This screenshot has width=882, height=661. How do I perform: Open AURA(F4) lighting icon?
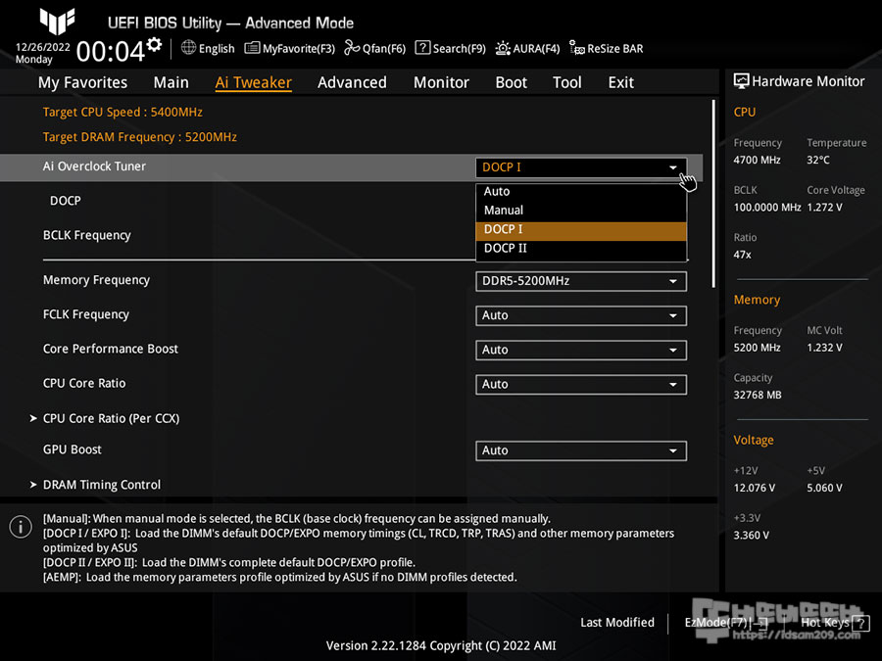click(x=503, y=48)
